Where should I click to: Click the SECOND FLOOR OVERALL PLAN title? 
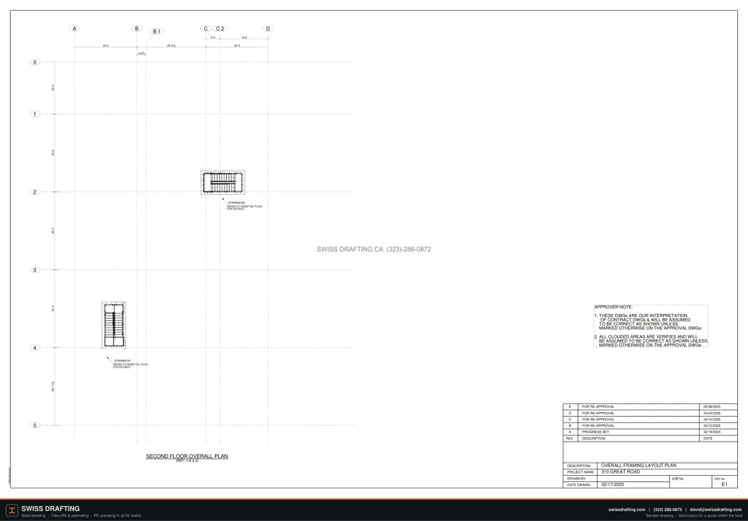point(187,456)
